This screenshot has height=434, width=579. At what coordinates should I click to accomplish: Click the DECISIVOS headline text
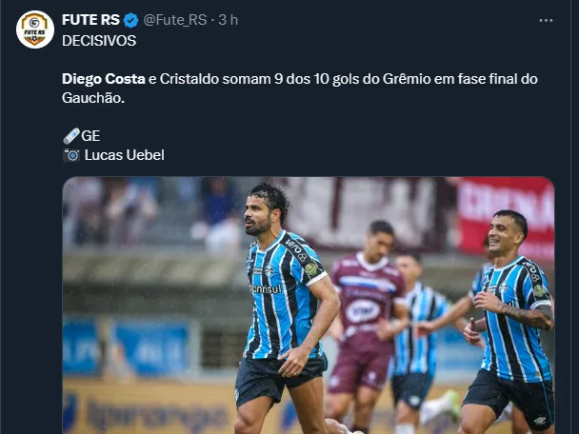(99, 41)
